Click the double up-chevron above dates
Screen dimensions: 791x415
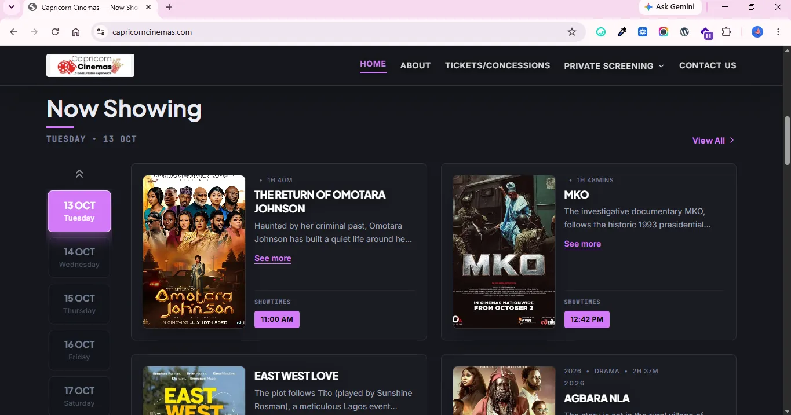click(79, 174)
